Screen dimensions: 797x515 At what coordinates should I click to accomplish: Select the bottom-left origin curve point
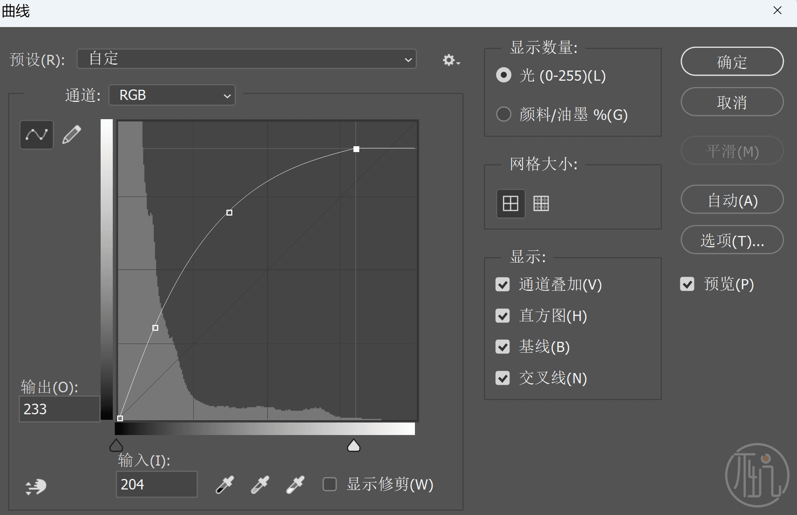(120, 418)
